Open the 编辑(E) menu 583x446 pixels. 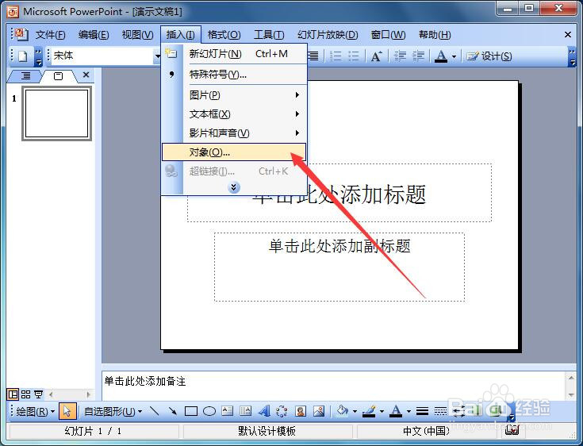pyautogui.click(x=94, y=35)
